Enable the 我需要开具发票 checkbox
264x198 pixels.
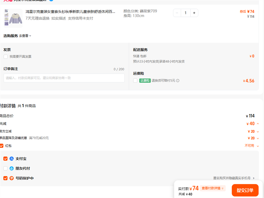(x=6, y=57)
